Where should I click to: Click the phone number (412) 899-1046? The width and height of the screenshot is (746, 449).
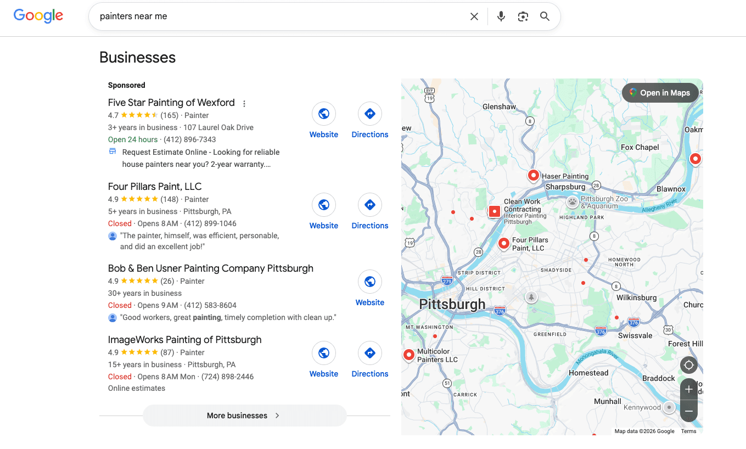click(x=210, y=223)
